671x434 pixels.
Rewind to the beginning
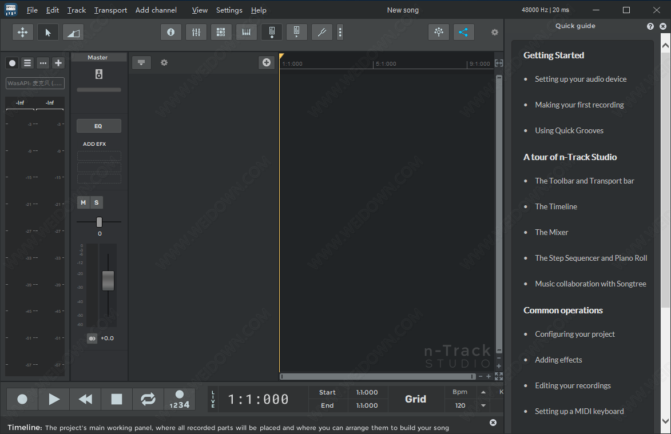[85, 399]
